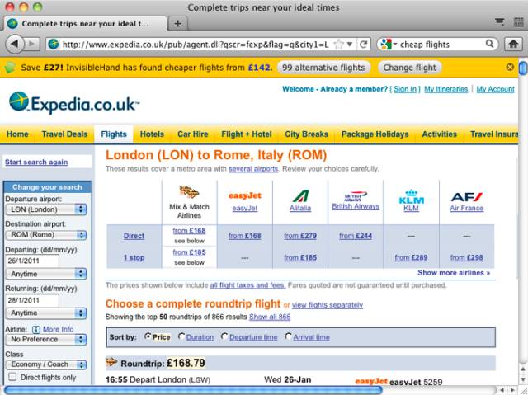The height and width of the screenshot is (395, 528).
Task: Click the Show all 866 link
Action: tap(270, 317)
